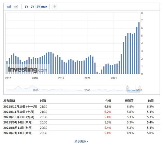Select row 2021年10月13日 (九月)

(x=81, y=117)
